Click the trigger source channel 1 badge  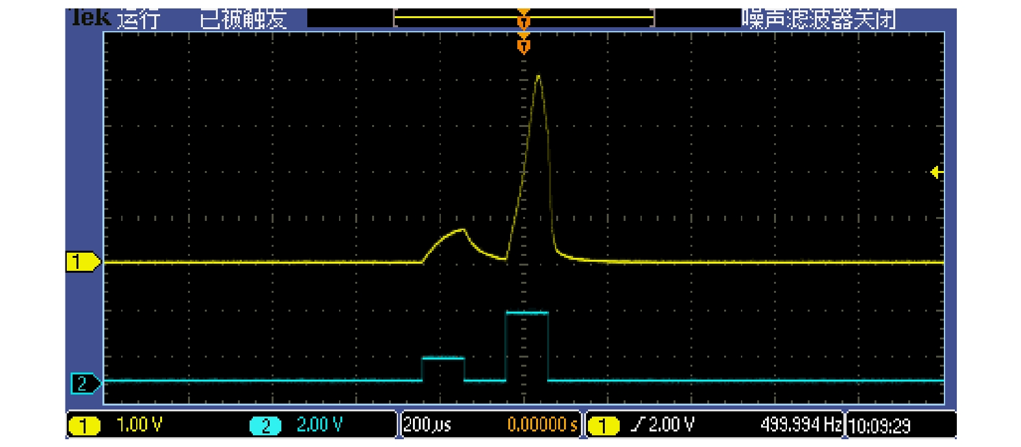(x=604, y=426)
